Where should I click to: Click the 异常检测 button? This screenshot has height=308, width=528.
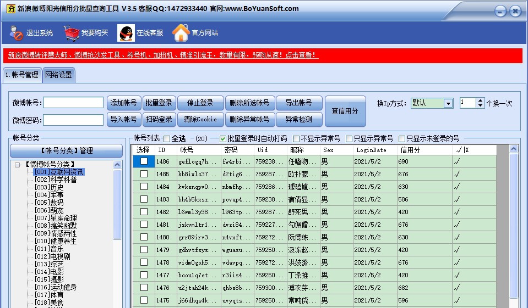(x=298, y=119)
